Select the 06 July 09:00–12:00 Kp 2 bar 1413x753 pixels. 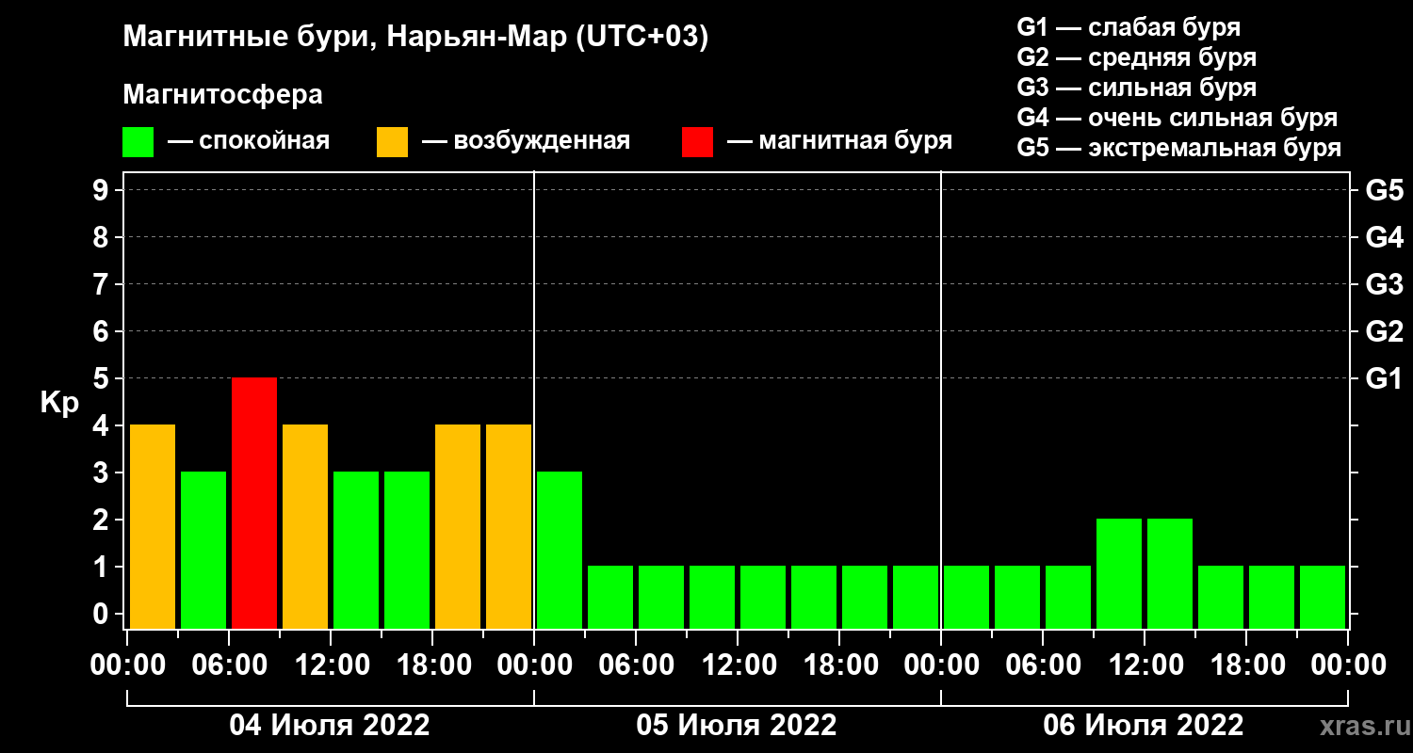[x=1119, y=573]
